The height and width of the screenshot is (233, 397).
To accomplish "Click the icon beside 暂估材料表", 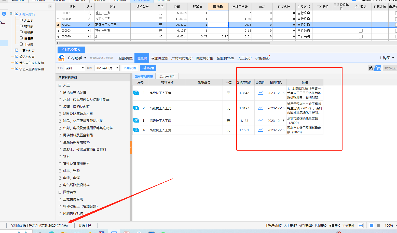I will [16, 56].
